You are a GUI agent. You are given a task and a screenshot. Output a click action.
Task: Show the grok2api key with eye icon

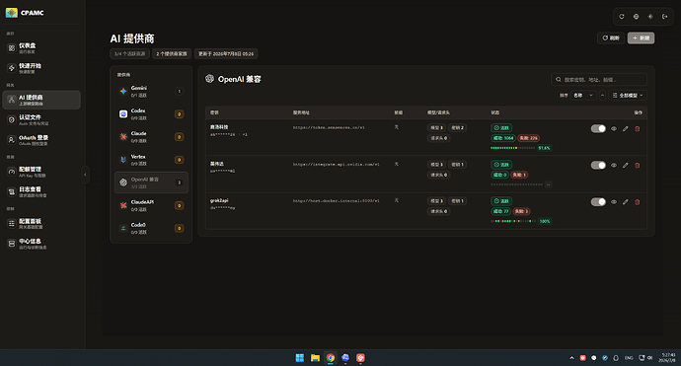614,202
